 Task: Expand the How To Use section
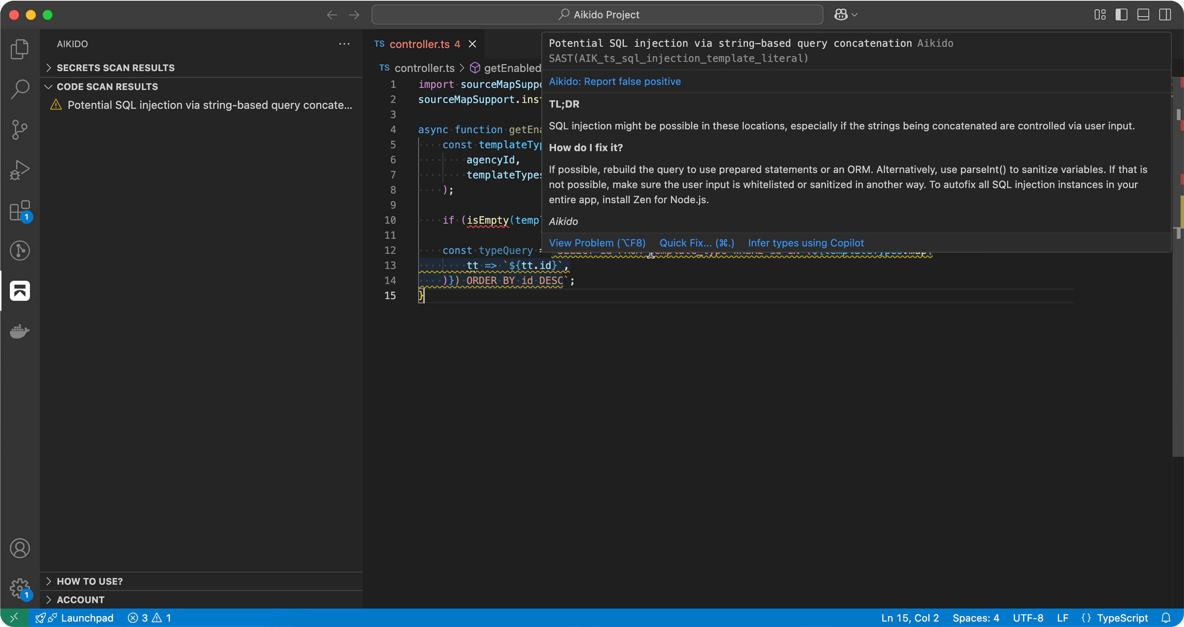[90, 581]
